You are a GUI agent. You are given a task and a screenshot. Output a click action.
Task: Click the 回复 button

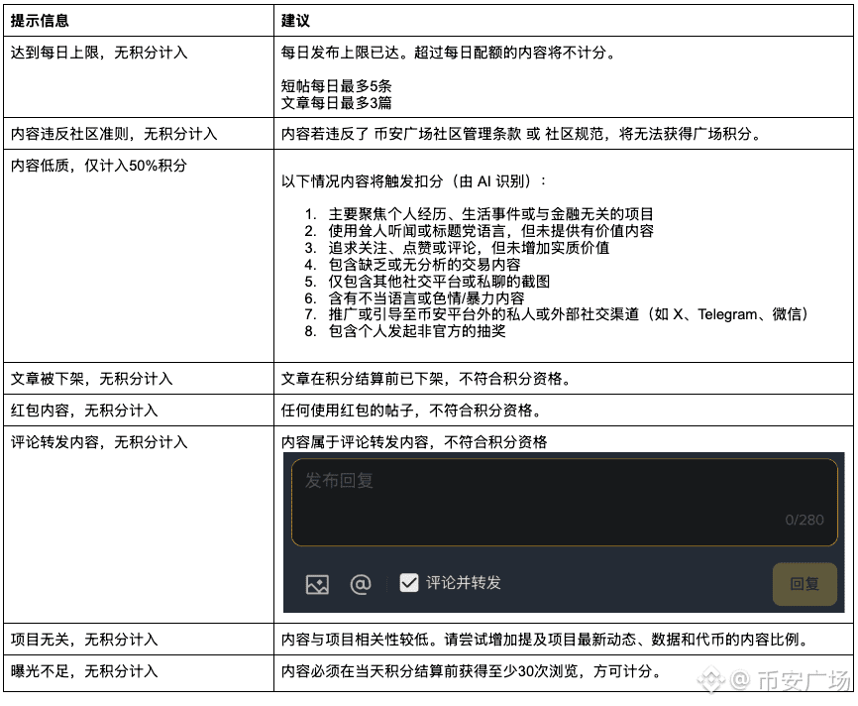804,584
